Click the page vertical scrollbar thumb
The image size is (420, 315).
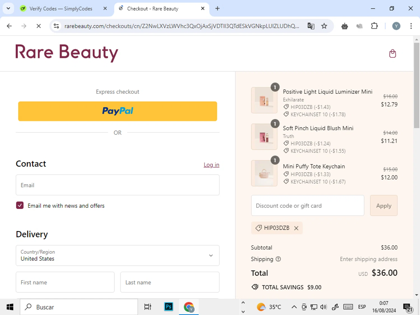417,85
